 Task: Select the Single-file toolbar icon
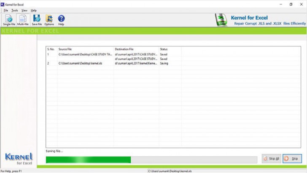pyautogui.click(x=9, y=20)
